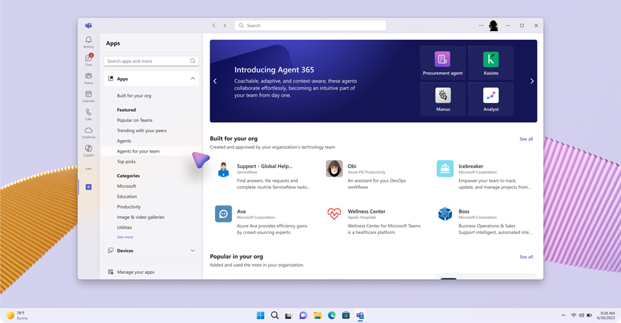Select Top picks
The image size is (621, 323).
click(126, 161)
